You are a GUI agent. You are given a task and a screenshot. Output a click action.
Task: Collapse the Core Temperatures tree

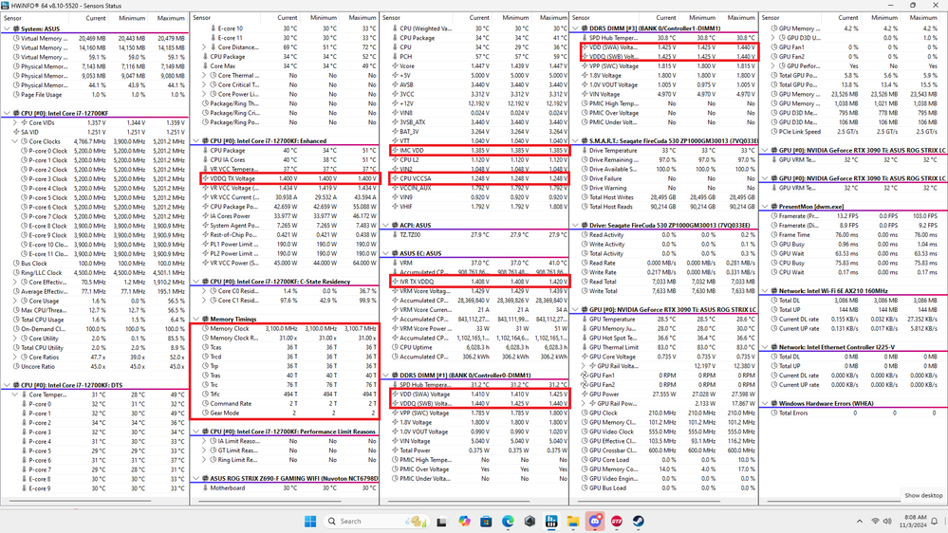[15, 395]
